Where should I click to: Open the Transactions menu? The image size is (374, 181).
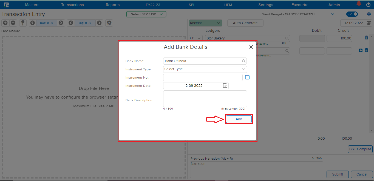[x=72, y=4]
